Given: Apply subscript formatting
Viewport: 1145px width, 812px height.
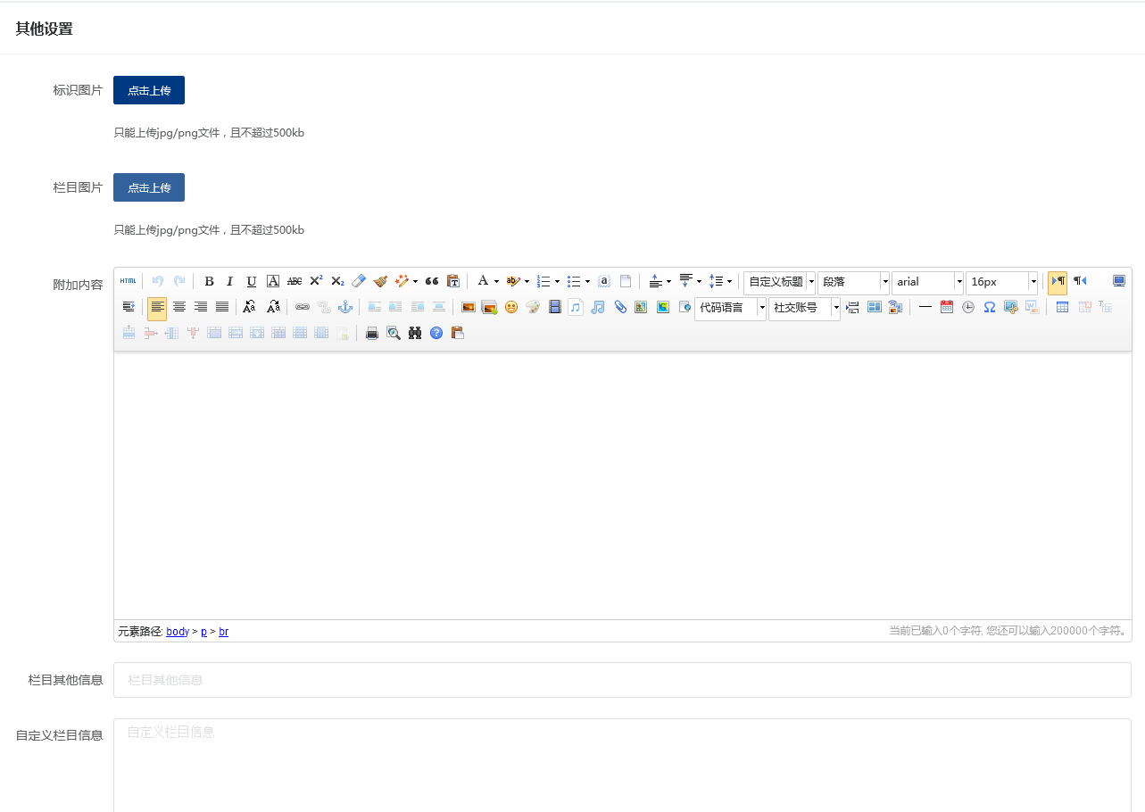Looking at the screenshot, I should (x=337, y=281).
